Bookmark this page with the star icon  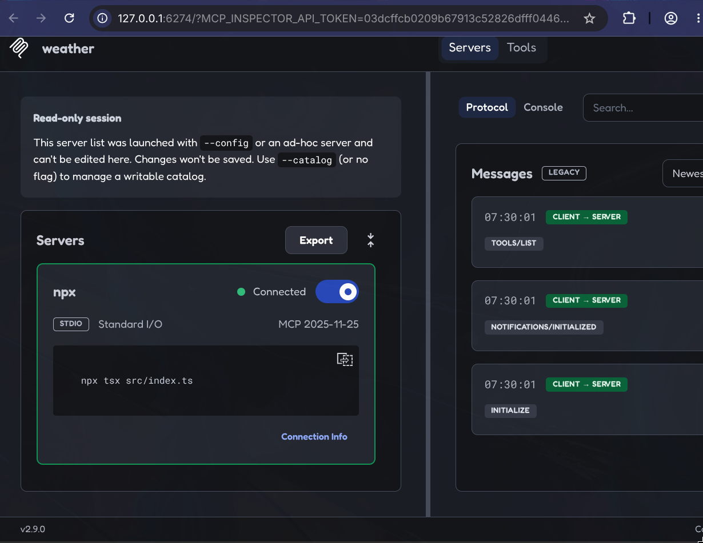(x=589, y=18)
